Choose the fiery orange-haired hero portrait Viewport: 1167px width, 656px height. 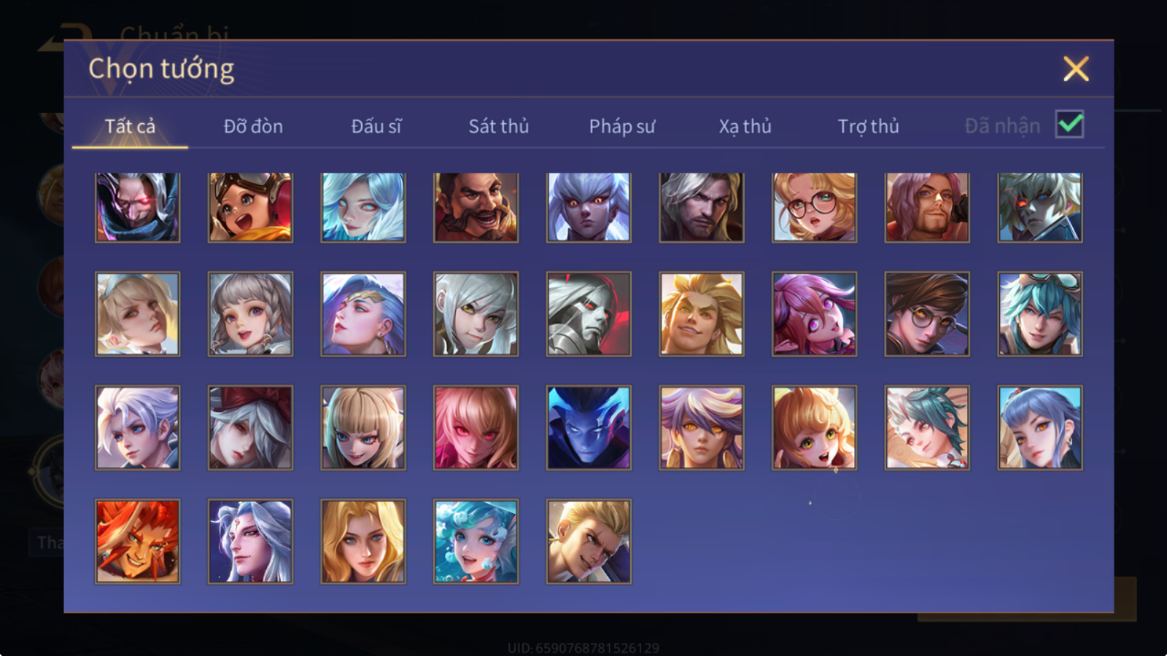pos(137,542)
